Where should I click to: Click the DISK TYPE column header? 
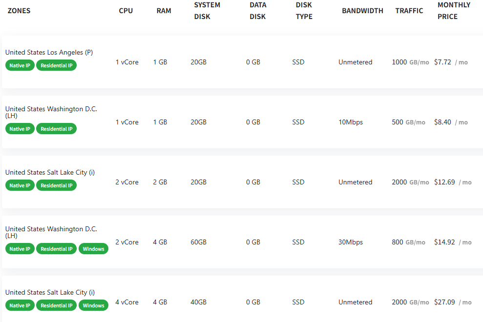click(x=304, y=11)
